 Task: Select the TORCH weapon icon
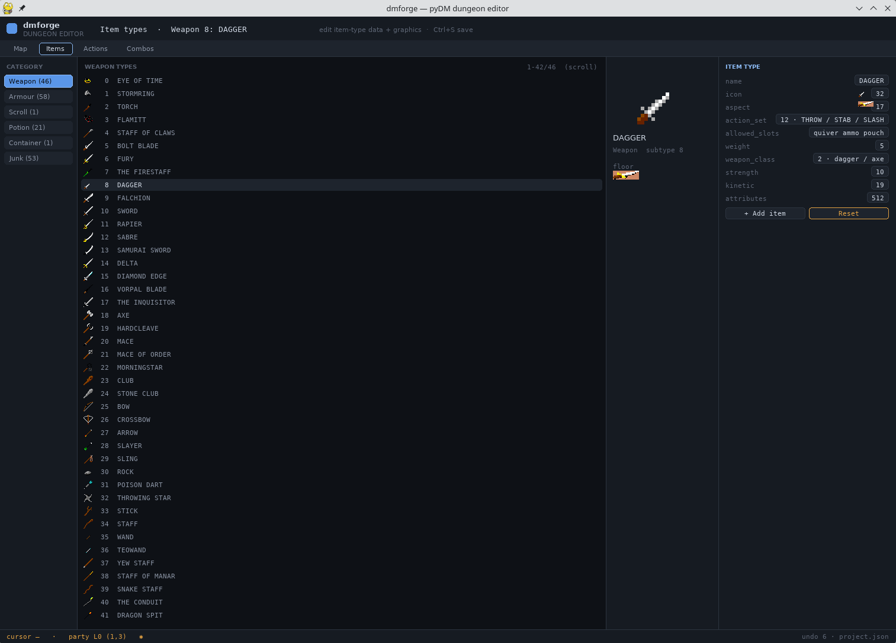(88, 107)
